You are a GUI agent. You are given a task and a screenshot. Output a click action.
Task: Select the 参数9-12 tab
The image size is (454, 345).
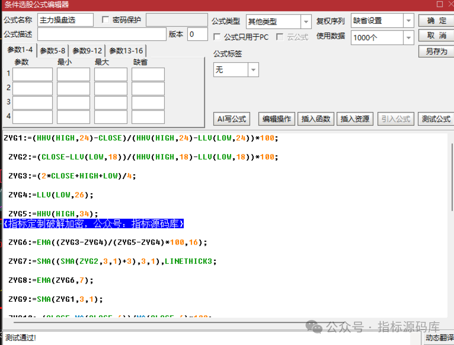(x=87, y=51)
